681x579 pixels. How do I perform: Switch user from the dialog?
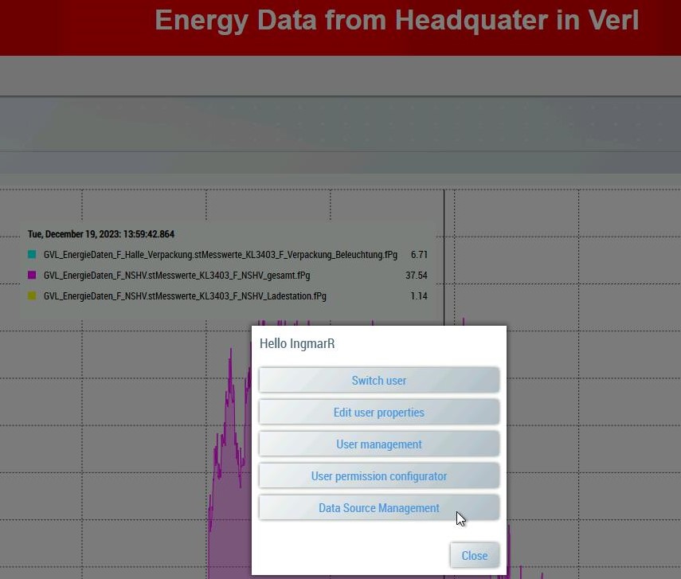(379, 380)
